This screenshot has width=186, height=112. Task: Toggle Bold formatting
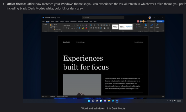tap(64, 28)
